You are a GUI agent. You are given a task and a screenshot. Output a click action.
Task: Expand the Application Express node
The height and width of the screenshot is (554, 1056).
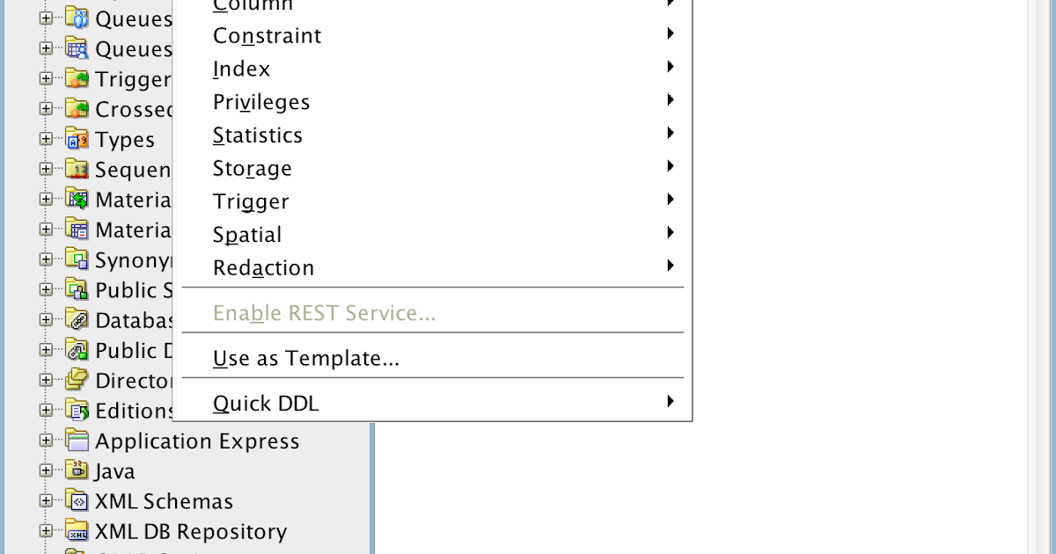click(46, 441)
